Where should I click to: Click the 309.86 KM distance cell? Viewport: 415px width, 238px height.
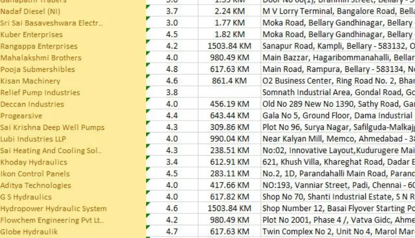(x=229, y=127)
